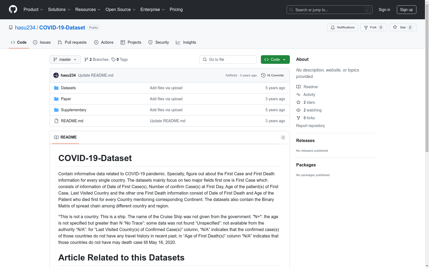Open the Report repository link
This screenshot has width=429, height=268.
[310, 126]
